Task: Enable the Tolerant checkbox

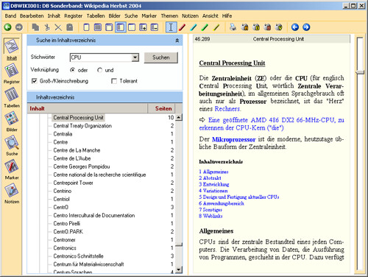Action: click(114, 81)
